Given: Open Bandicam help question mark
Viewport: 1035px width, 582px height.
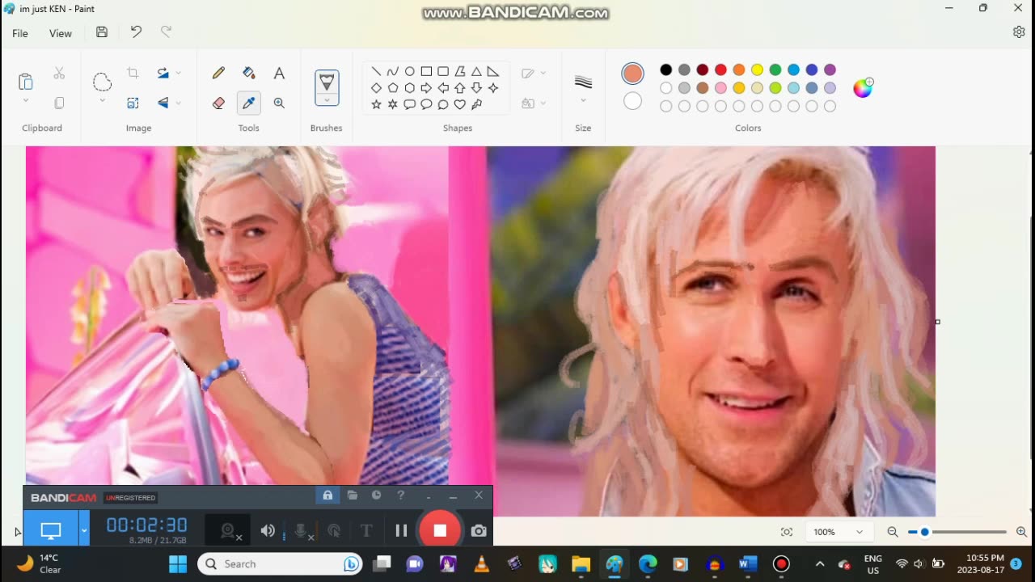Looking at the screenshot, I should pyautogui.click(x=401, y=496).
